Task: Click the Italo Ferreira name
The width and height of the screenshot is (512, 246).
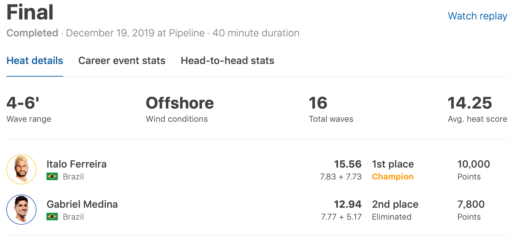Action: (77, 164)
